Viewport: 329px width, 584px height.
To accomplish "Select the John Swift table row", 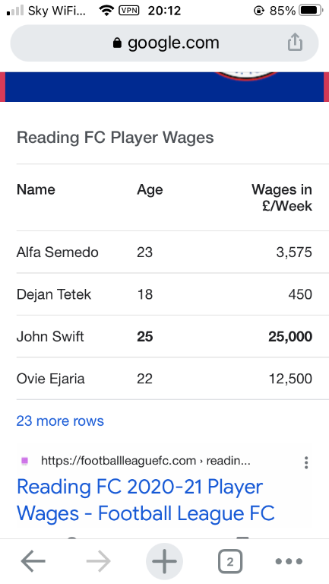I will click(x=164, y=336).
